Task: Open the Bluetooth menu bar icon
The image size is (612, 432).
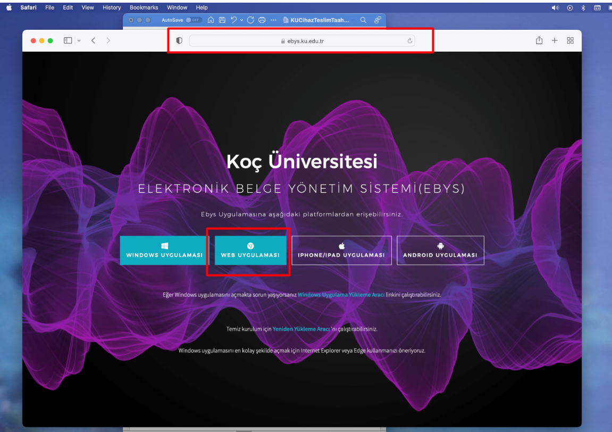Action: [x=583, y=7]
